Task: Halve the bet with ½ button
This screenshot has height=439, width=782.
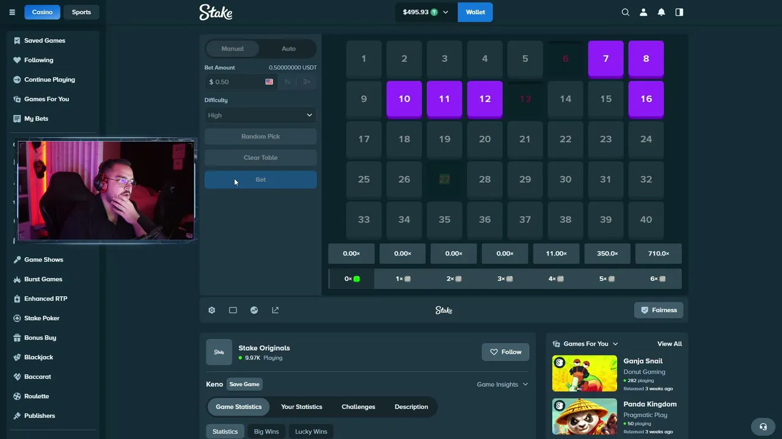Action: (x=287, y=82)
